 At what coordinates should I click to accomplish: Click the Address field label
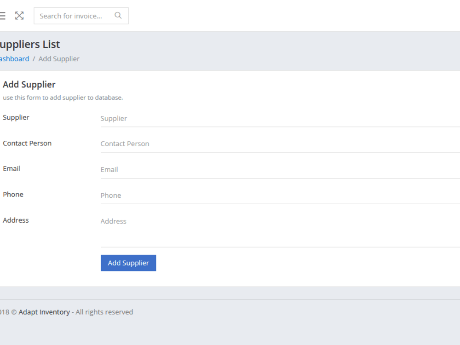(16, 220)
